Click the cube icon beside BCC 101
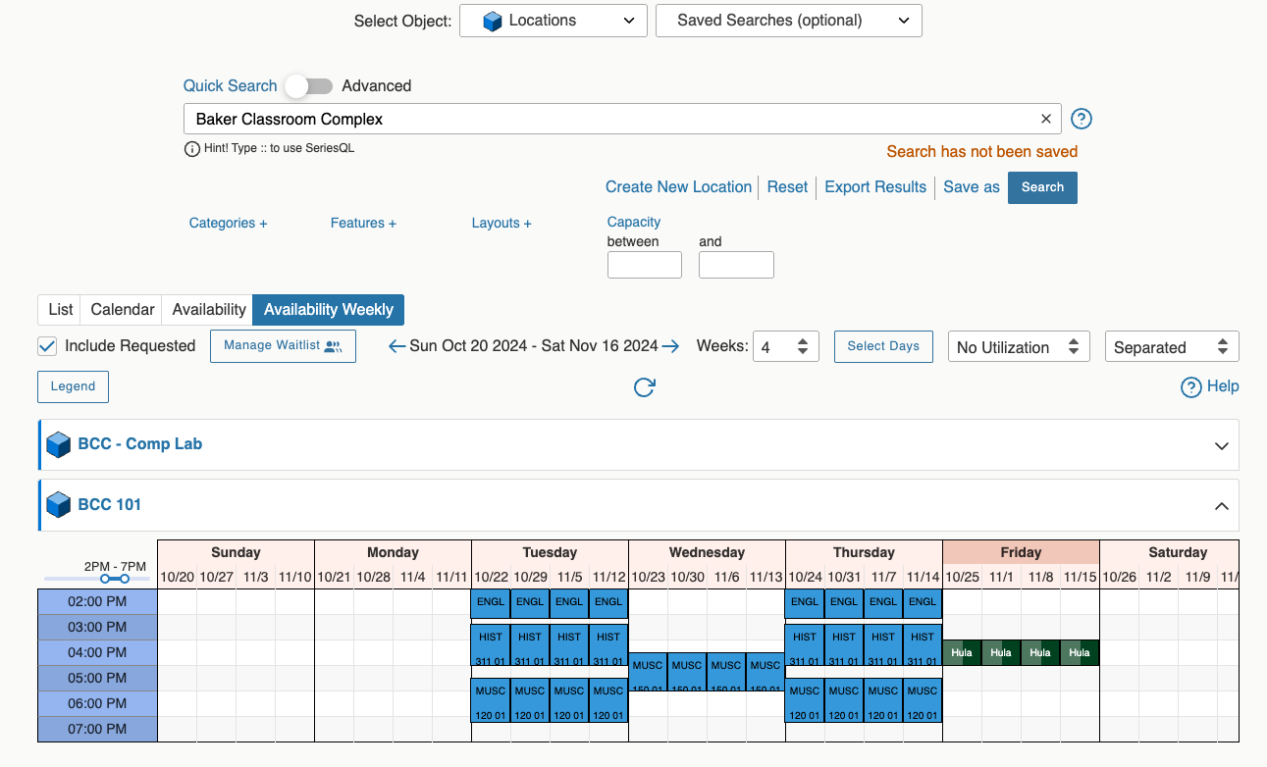Viewport: 1267px width, 767px height. click(59, 504)
